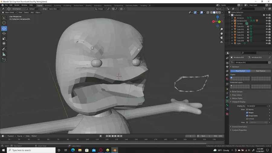Screen dimensions: 272x153
Task: Enable the In Front checkbox
Action: point(247,119)
